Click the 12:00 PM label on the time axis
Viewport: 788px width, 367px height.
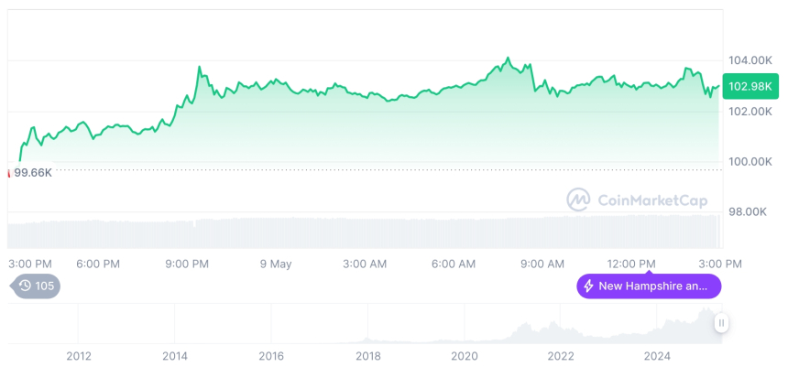pyautogui.click(x=631, y=264)
